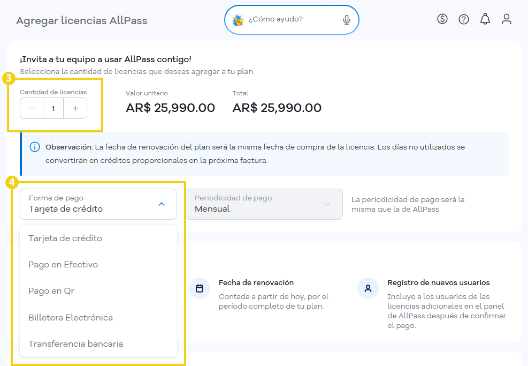The image size is (528, 366).
Task: Click the calendar icon for Fecha de renovación
Action: click(x=200, y=288)
